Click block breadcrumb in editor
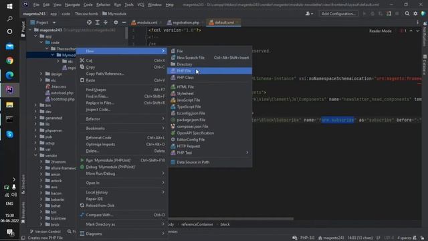Image resolution: width=428 pixels, height=241 pixels. pos(225,224)
